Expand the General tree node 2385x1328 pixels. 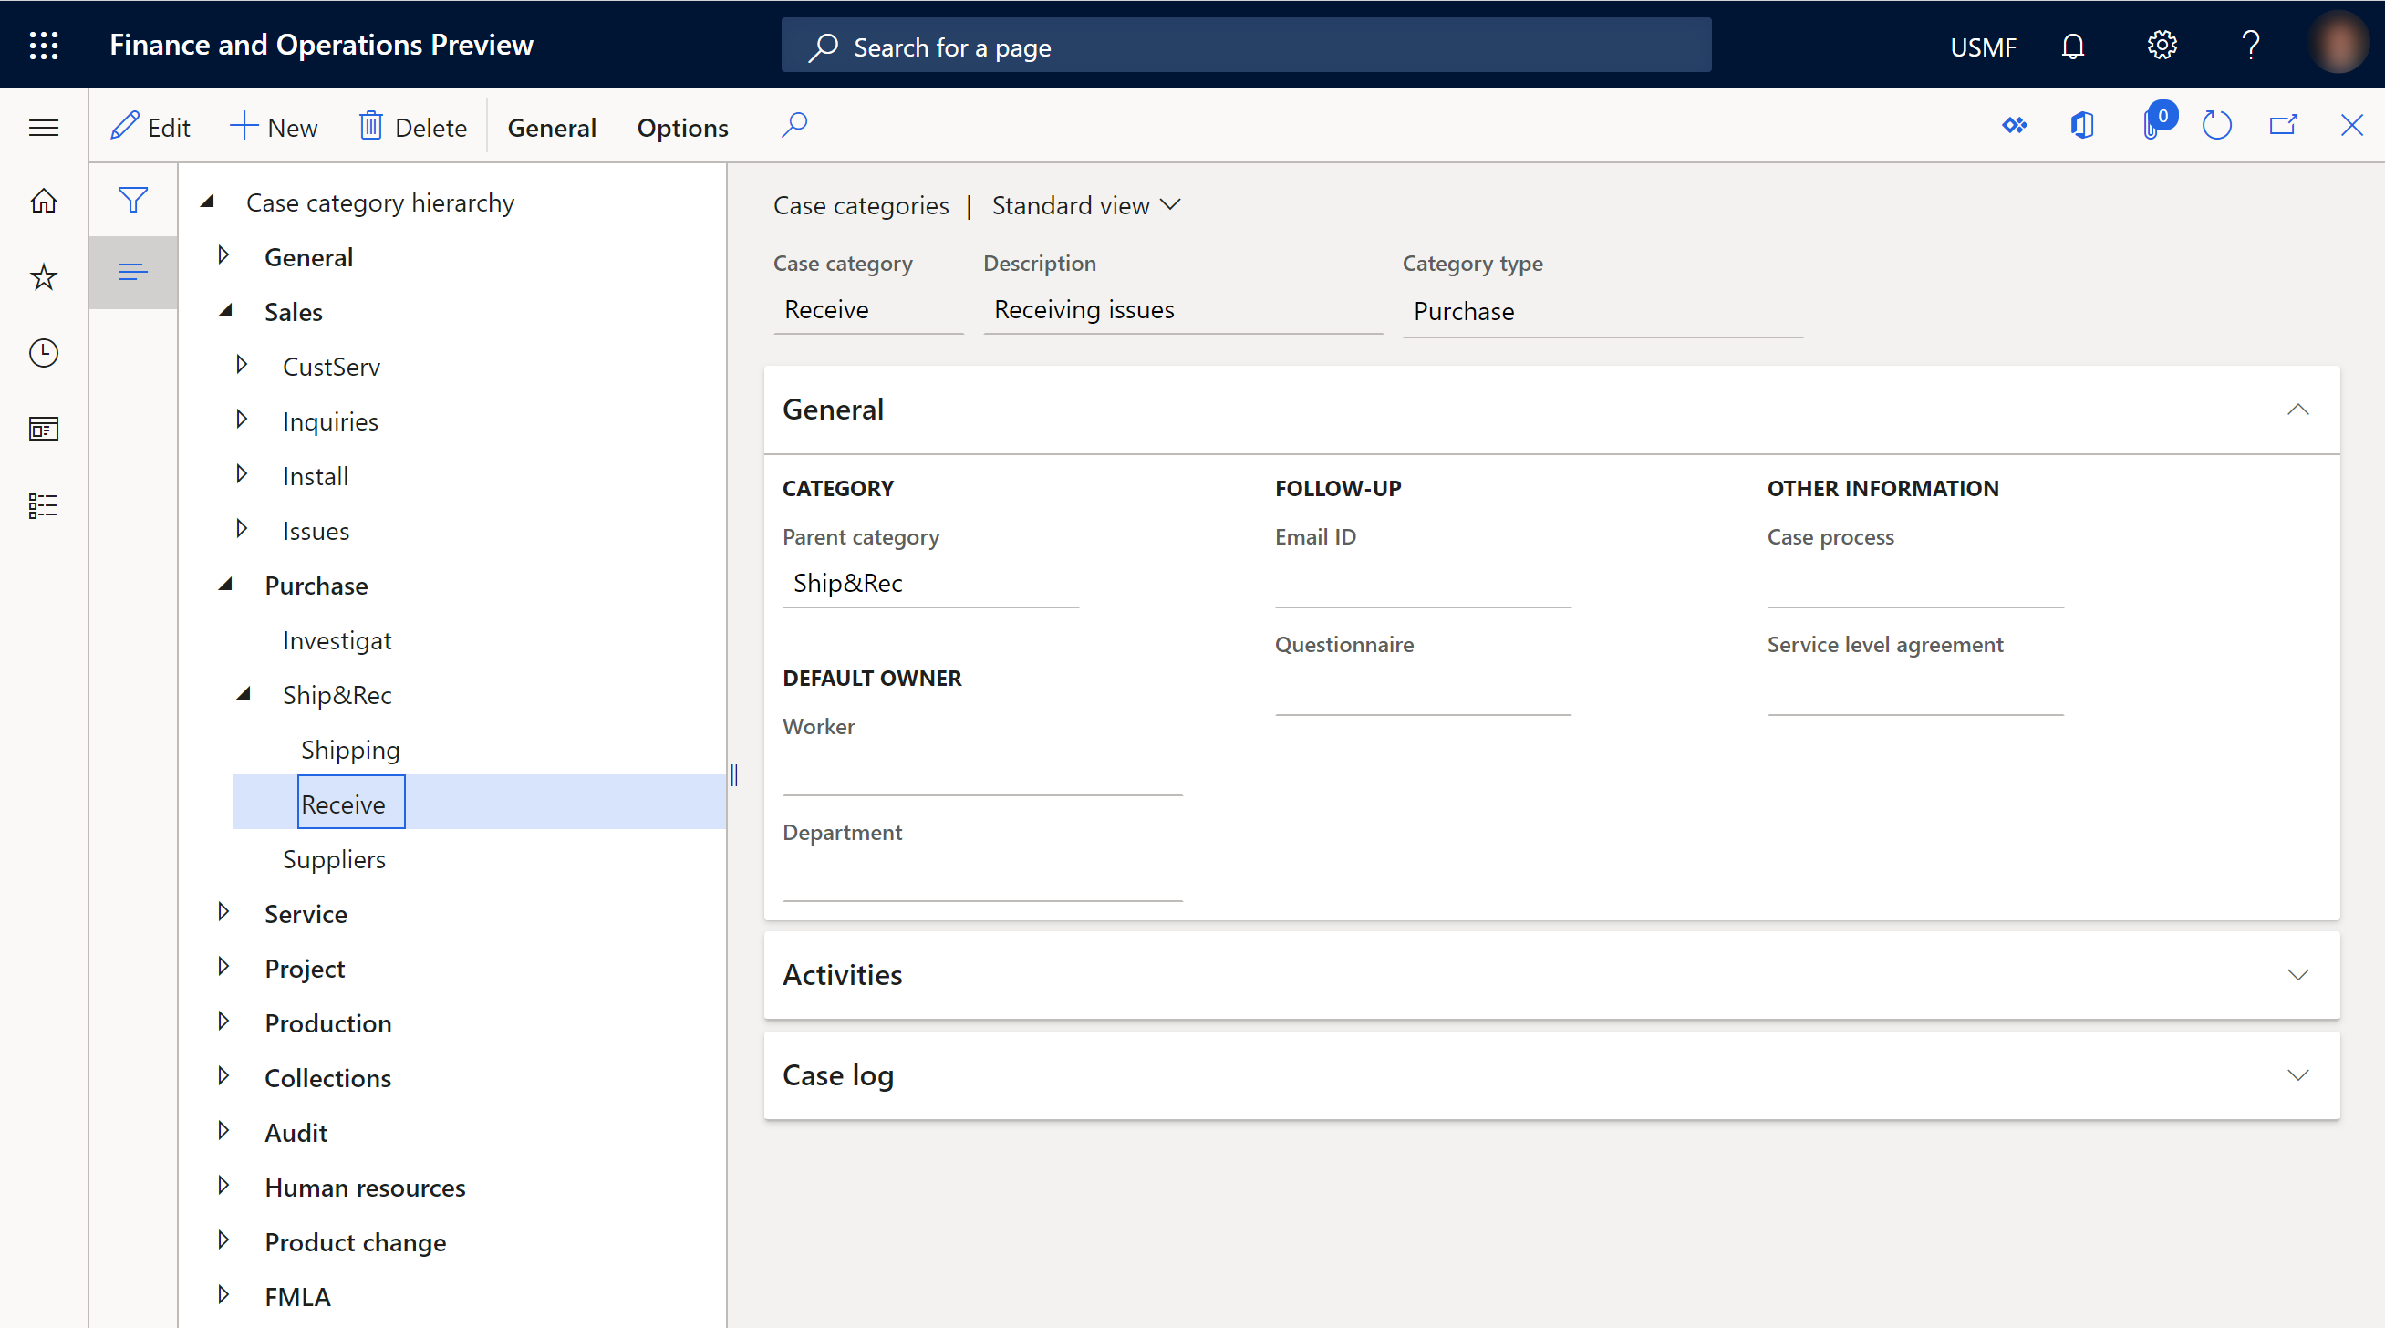coord(223,254)
